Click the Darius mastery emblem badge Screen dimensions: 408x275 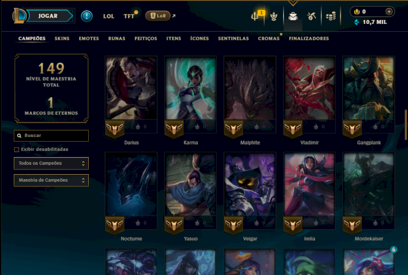pyautogui.click(x=114, y=129)
